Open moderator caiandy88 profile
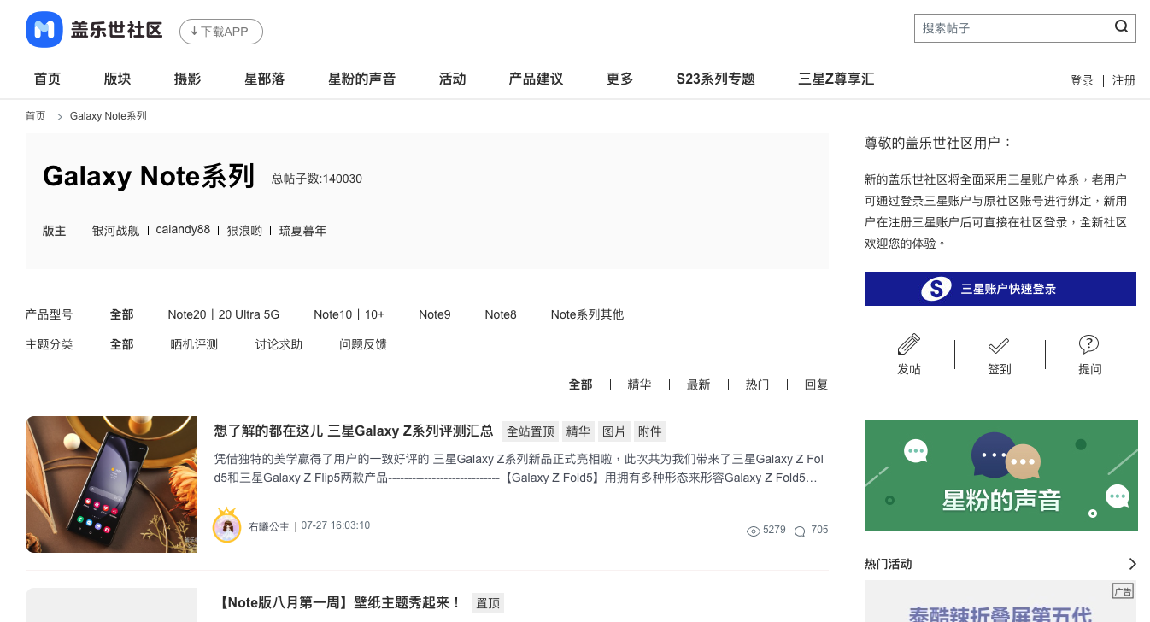This screenshot has width=1150, height=622. coord(183,230)
